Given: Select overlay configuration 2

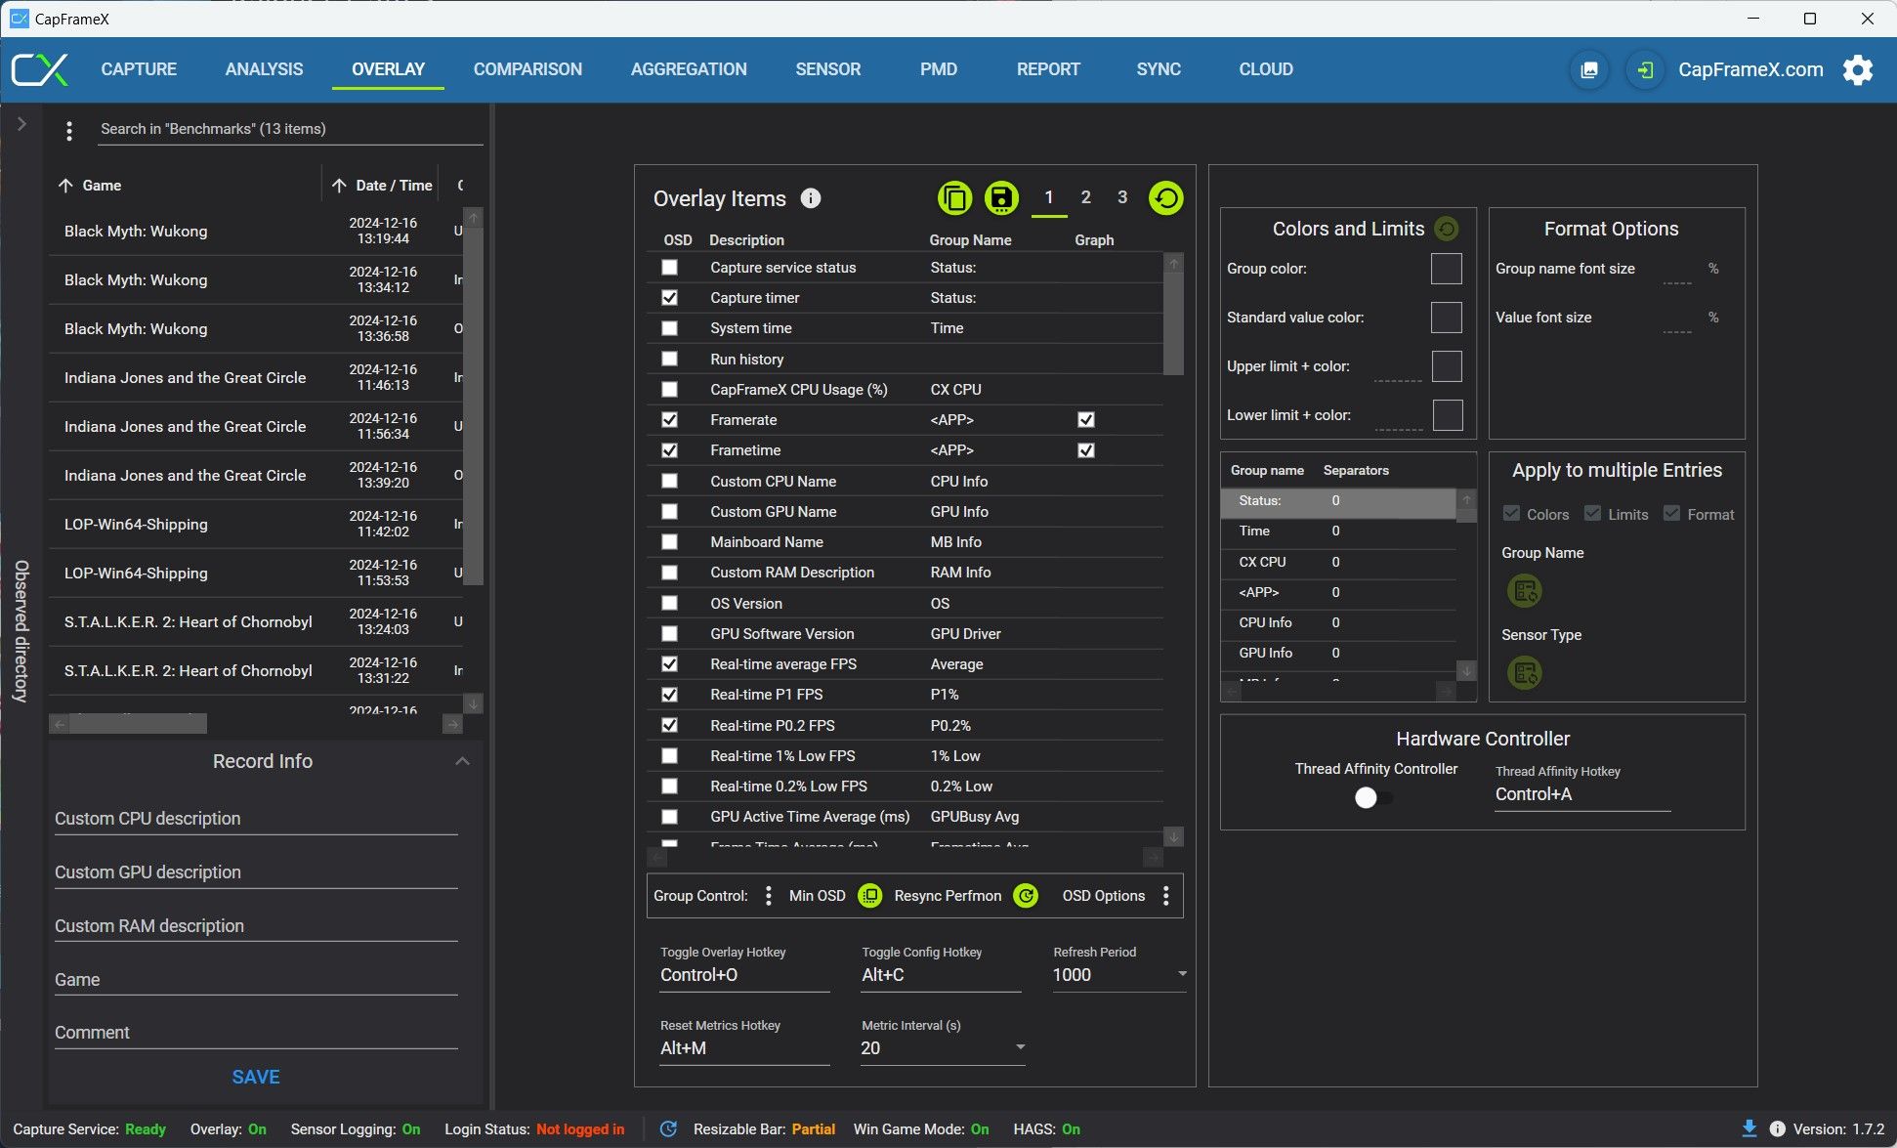Looking at the screenshot, I should point(1085,197).
